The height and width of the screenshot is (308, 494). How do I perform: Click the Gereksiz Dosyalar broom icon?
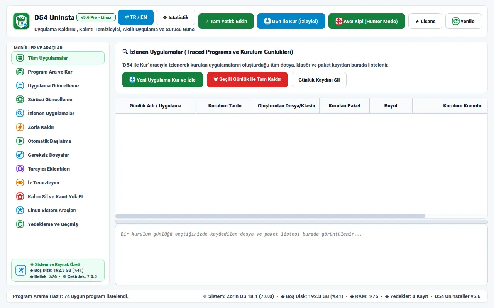tap(20, 155)
